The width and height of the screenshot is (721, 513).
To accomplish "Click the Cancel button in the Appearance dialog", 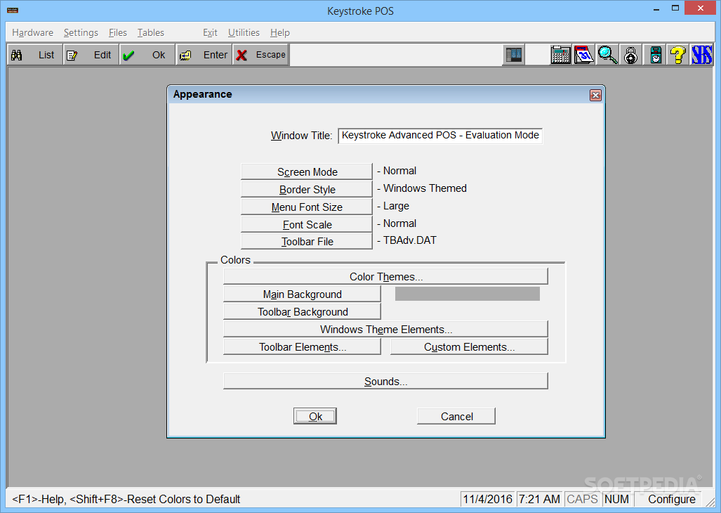I will (x=456, y=416).
